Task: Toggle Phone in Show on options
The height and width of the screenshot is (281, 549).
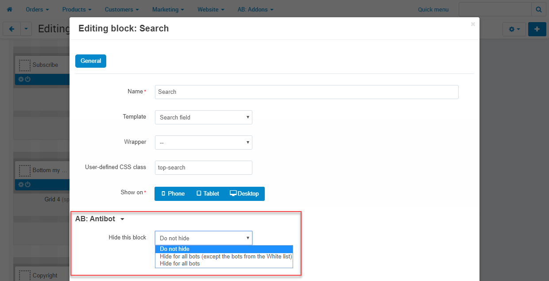Action: [173, 194]
